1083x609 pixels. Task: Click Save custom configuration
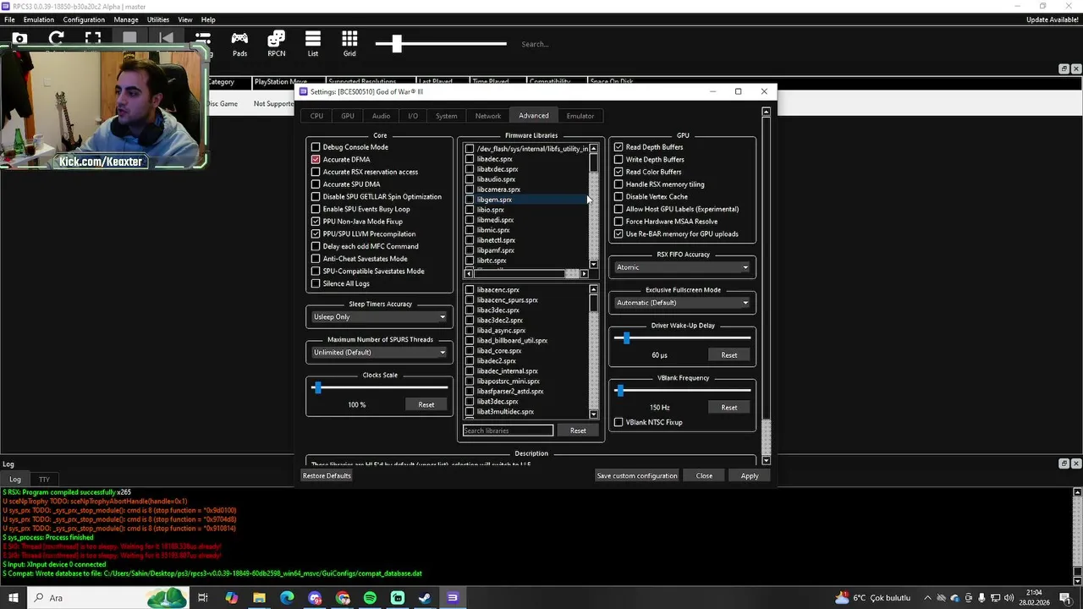637,475
